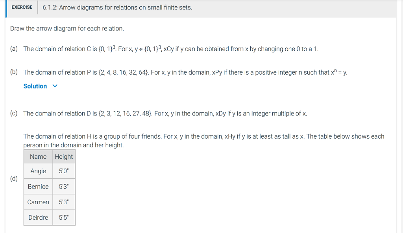Click the (d) label marker
The height and width of the screenshot is (233, 403).
(14, 178)
